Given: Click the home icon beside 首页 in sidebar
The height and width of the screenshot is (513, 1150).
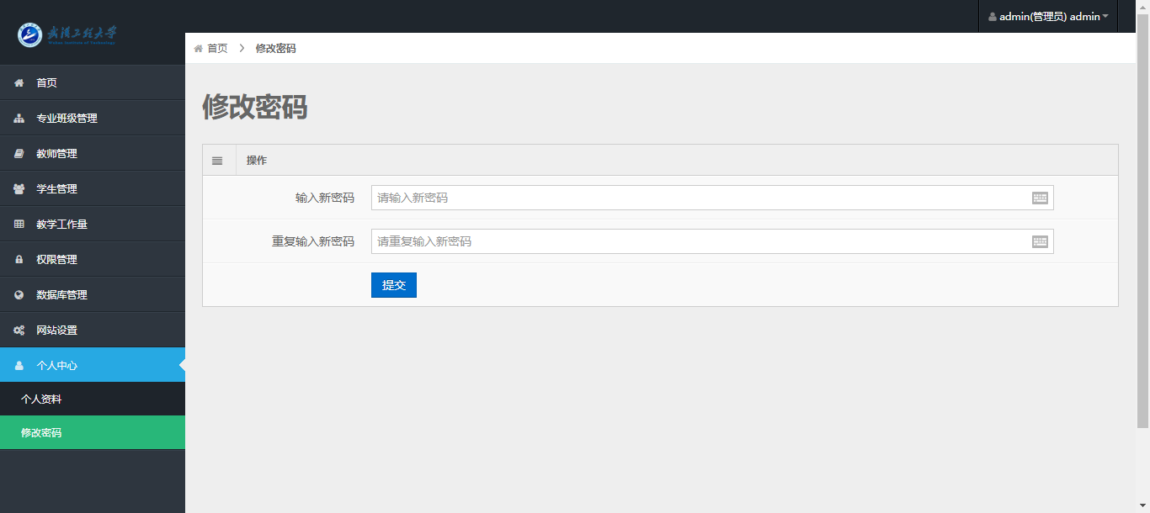Looking at the screenshot, I should (19, 83).
